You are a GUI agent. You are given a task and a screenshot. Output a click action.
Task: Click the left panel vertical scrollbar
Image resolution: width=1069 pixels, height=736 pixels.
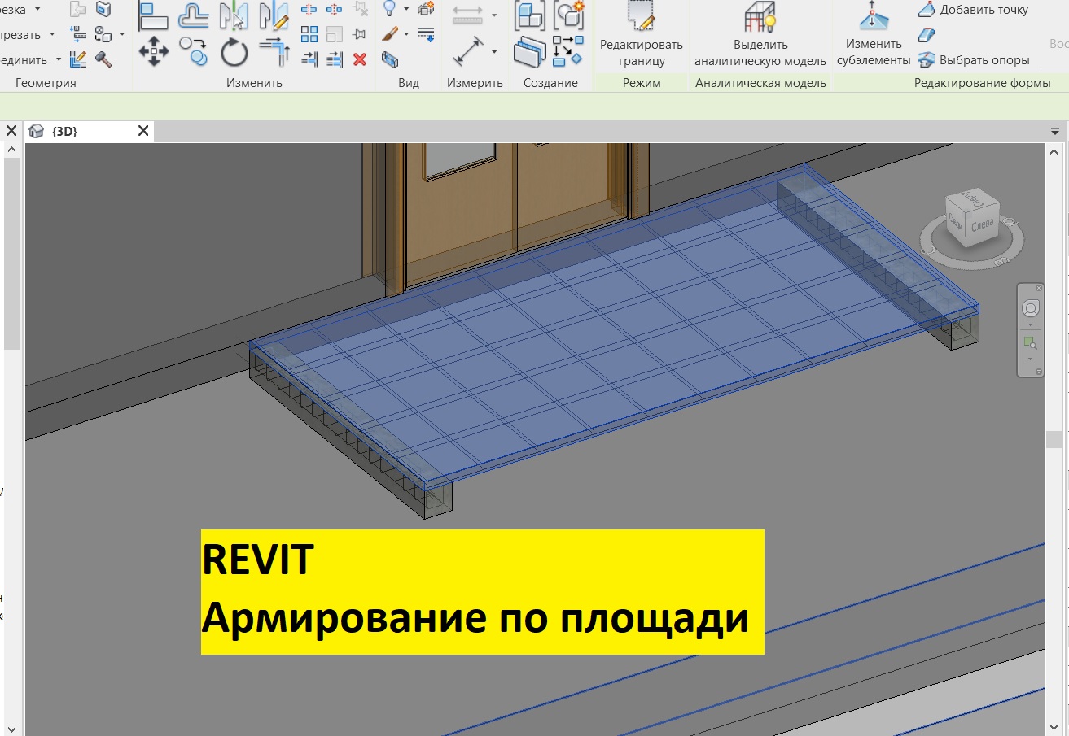[x=11, y=252]
